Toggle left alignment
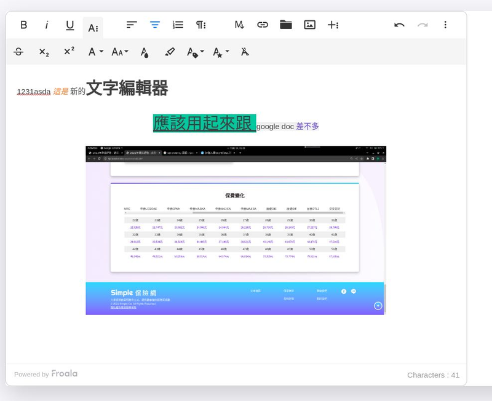The image size is (492, 401). 130,25
